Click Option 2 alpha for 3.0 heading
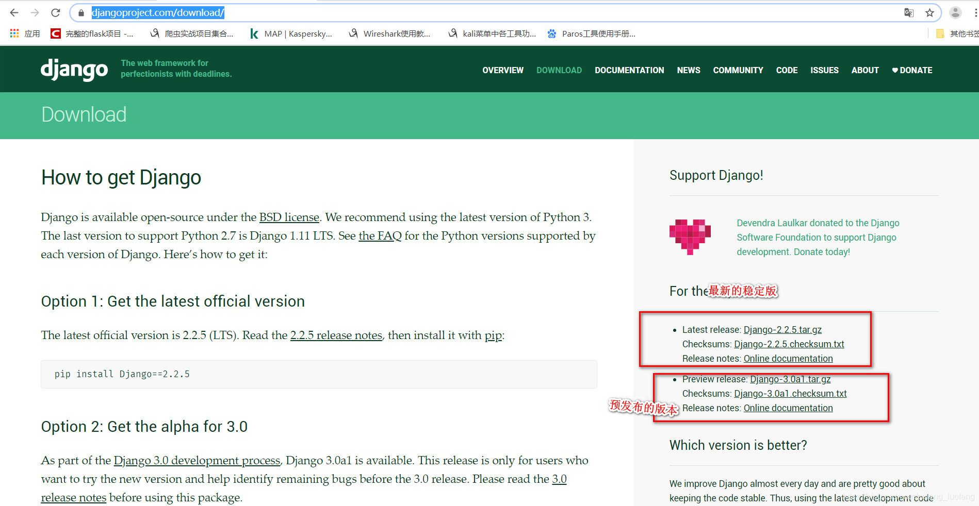 point(144,427)
